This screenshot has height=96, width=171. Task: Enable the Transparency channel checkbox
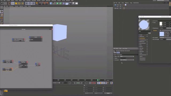tap(147, 40)
